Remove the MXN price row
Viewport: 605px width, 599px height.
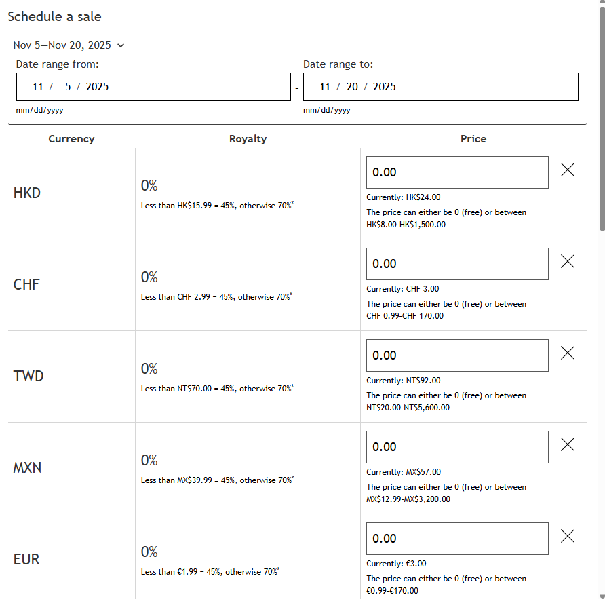tap(568, 444)
